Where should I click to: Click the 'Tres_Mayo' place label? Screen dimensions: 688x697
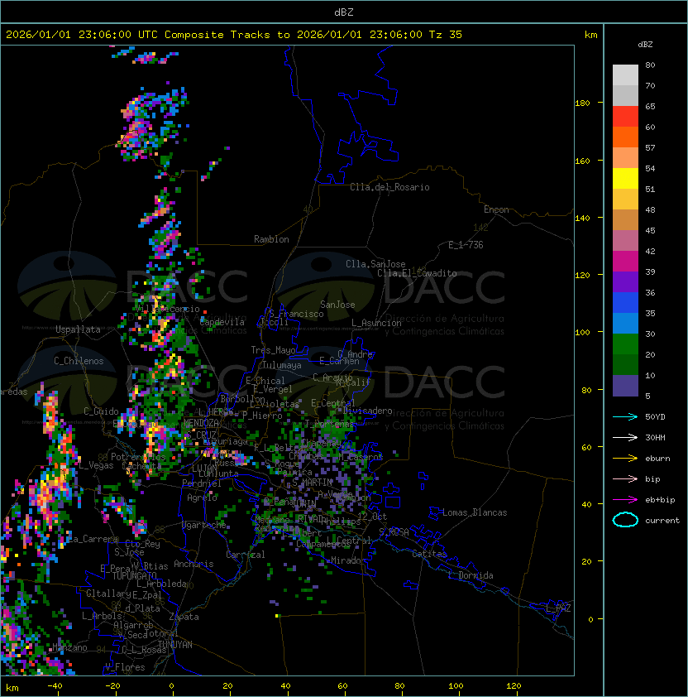click(x=273, y=350)
